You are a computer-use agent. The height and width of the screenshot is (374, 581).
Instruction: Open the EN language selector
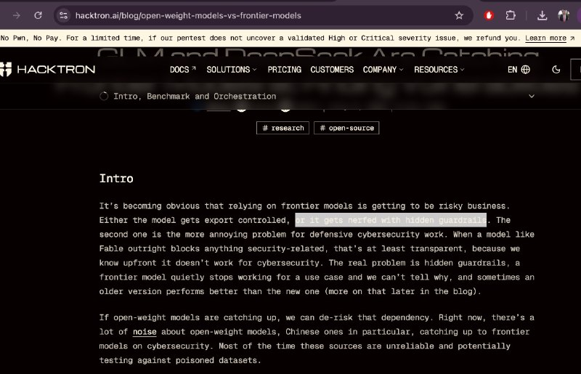(x=519, y=69)
